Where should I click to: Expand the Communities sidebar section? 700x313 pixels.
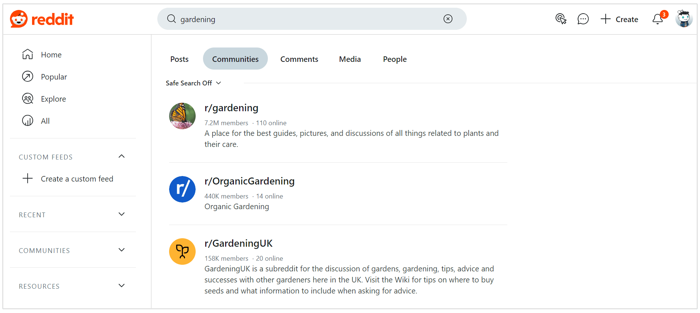(x=122, y=250)
